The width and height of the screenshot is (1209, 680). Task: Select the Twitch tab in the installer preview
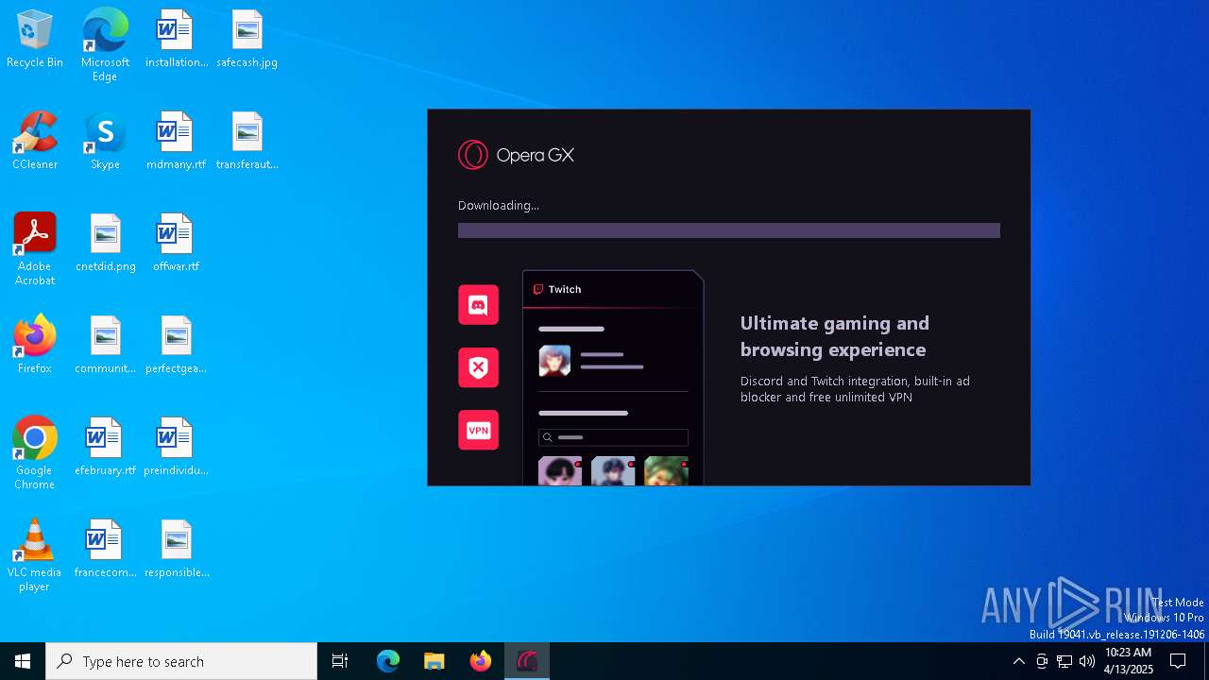557,289
